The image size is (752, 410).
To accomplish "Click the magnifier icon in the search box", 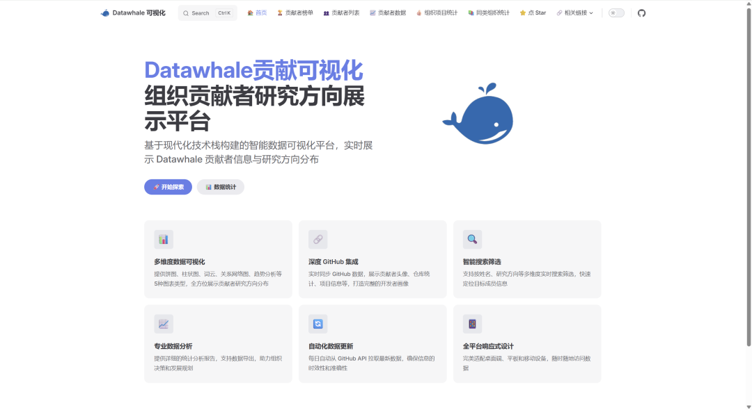I will point(186,13).
